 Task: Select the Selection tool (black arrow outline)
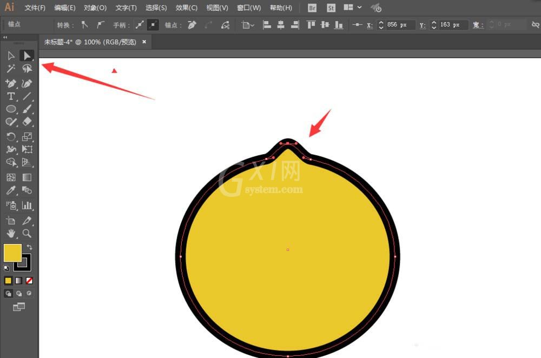click(11, 56)
